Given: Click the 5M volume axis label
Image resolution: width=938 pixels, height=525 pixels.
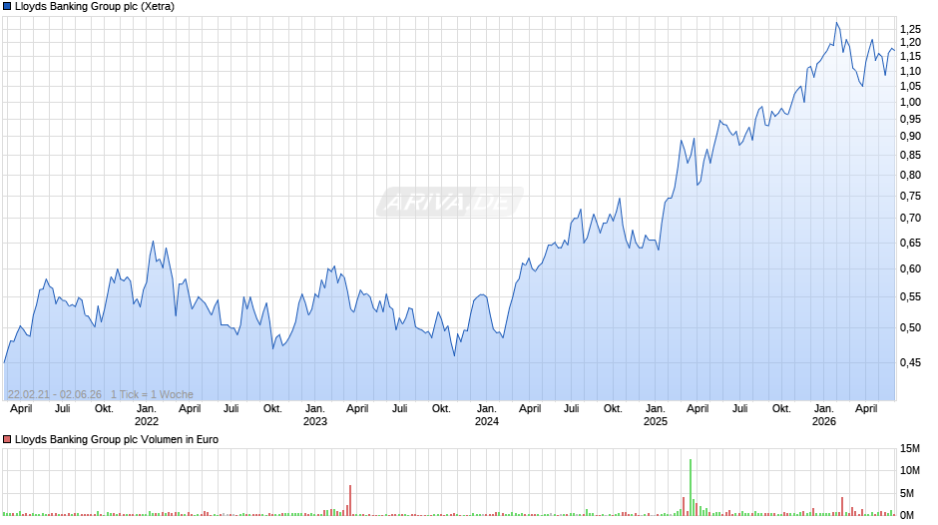Looking at the screenshot, I should (x=907, y=494).
